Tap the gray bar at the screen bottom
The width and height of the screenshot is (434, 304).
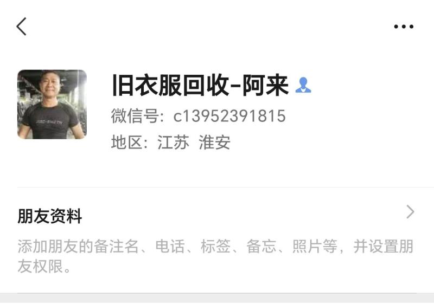(217, 299)
